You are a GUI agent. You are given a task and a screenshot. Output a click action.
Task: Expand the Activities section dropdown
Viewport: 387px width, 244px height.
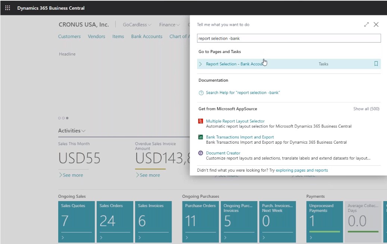tap(83, 131)
